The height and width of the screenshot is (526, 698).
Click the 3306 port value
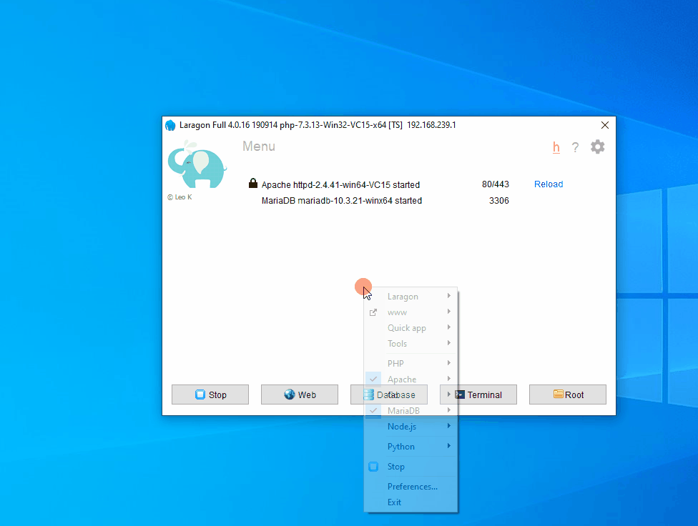point(499,201)
